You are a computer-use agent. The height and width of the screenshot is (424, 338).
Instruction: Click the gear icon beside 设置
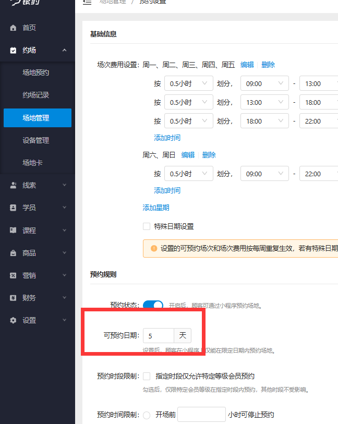click(x=13, y=320)
